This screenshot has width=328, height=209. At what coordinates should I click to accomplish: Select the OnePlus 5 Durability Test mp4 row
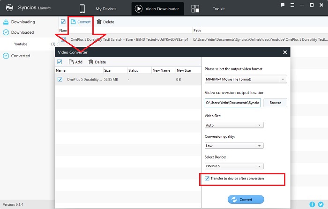[x=193, y=39]
